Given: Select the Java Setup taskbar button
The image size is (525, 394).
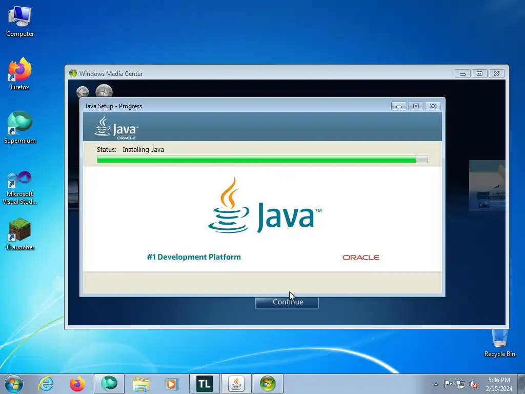Looking at the screenshot, I should click(x=236, y=384).
